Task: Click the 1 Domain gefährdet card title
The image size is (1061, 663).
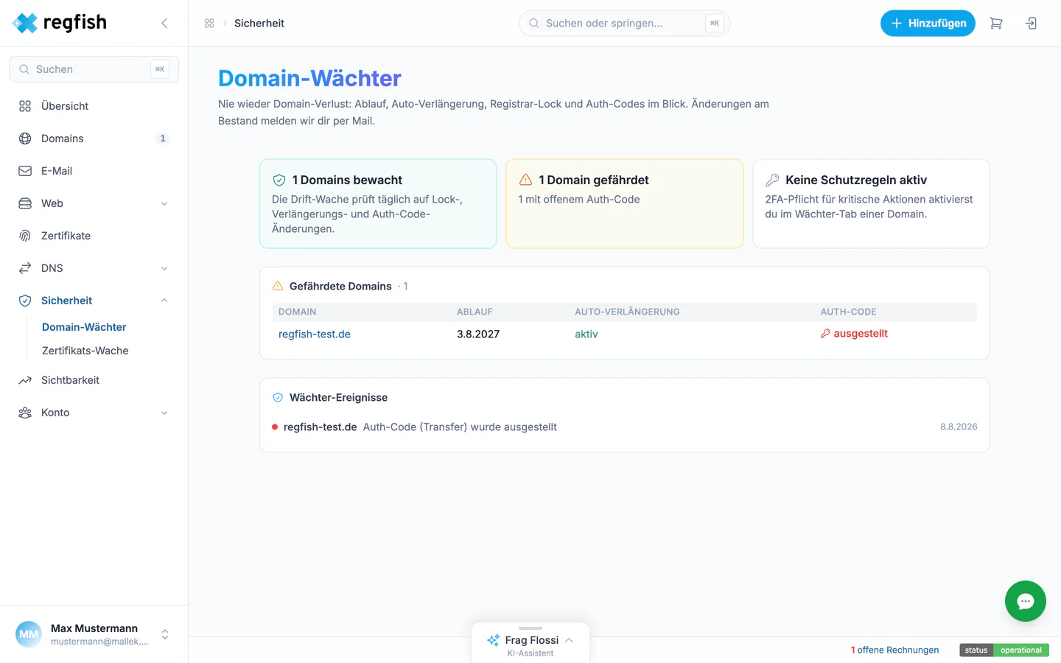Action: tap(594, 180)
